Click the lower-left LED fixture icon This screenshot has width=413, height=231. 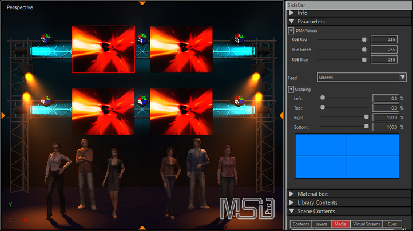click(46, 100)
